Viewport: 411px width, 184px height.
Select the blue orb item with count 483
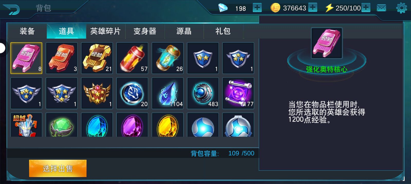pos(203,94)
